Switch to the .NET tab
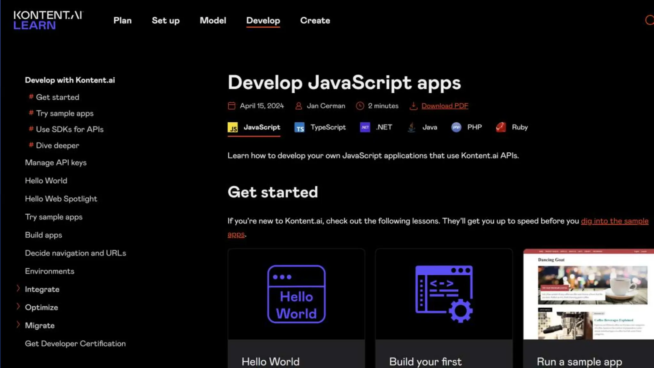654x368 pixels. pos(376,127)
